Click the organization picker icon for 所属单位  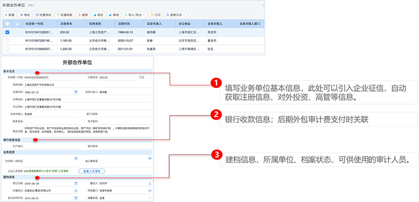75,190
